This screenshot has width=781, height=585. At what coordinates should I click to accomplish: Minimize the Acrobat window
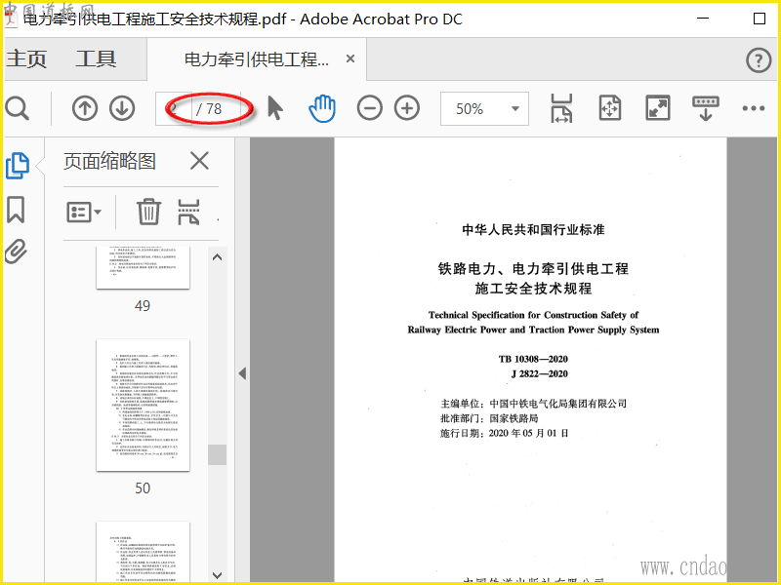pyautogui.click(x=703, y=19)
